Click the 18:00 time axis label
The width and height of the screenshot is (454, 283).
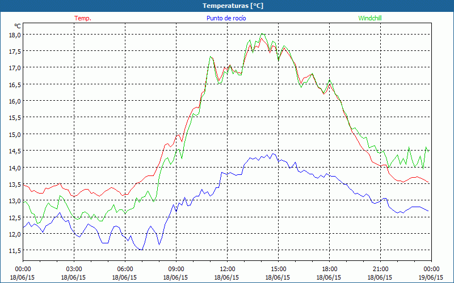point(329,269)
